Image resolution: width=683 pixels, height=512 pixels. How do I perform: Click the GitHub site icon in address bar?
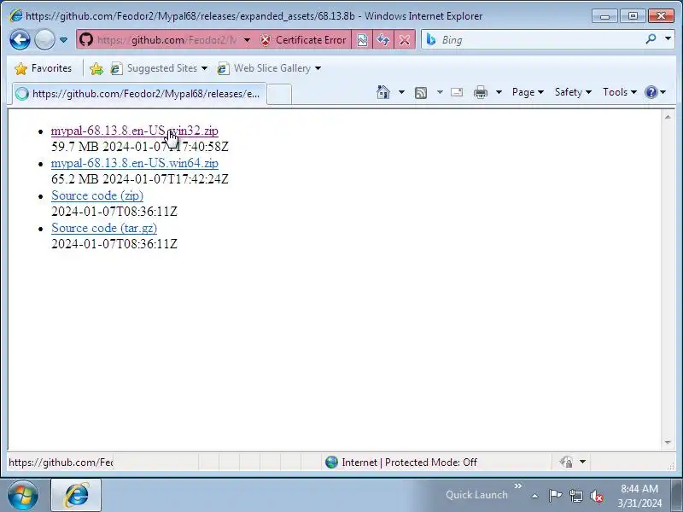tap(86, 40)
